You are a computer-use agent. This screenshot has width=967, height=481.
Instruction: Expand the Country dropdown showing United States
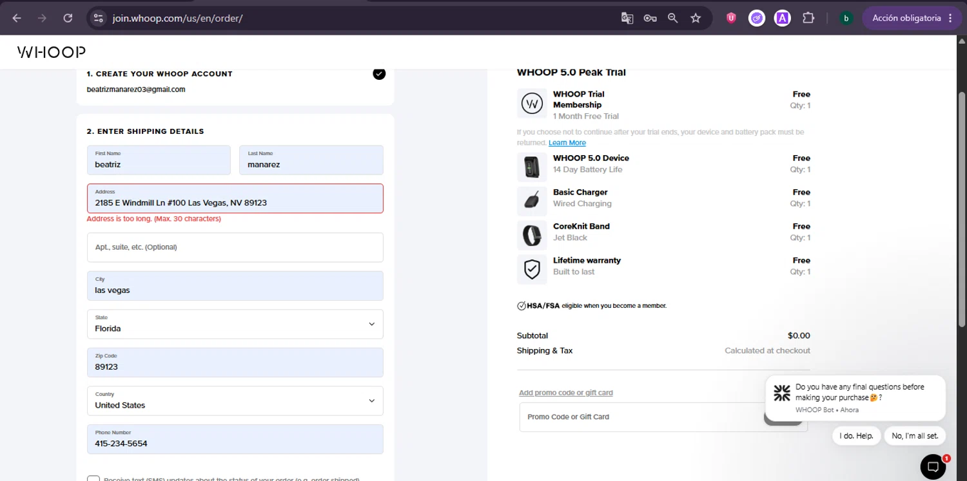click(235, 401)
